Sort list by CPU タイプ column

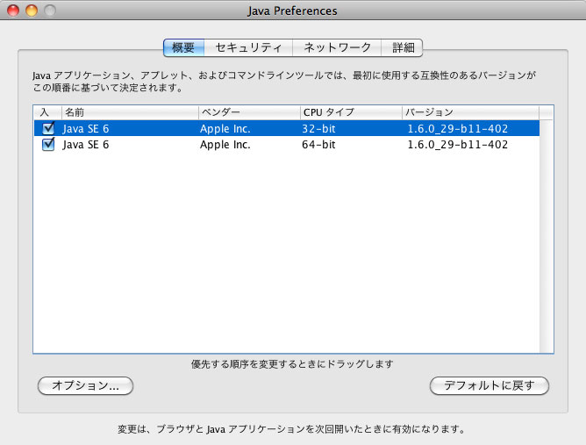click(x=350, y=112)
